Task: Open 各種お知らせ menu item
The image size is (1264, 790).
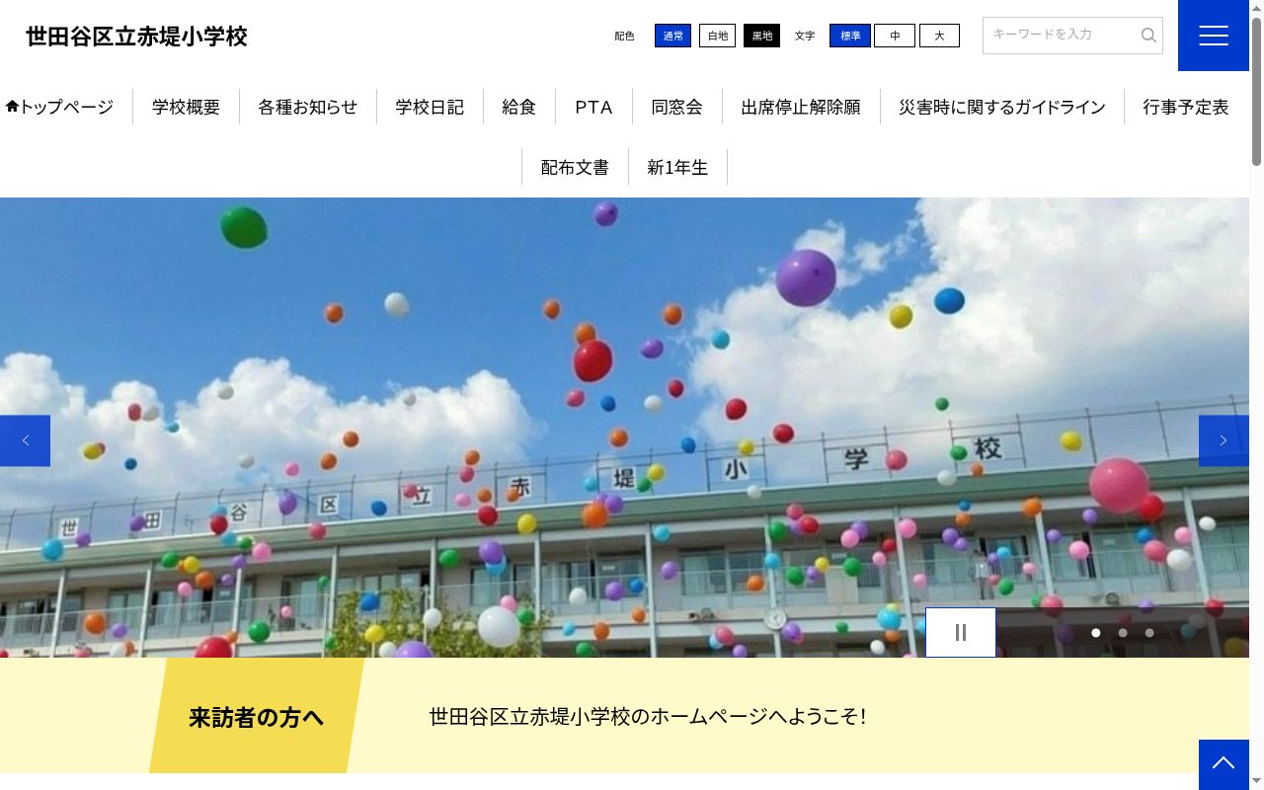Action: point(308,107)
